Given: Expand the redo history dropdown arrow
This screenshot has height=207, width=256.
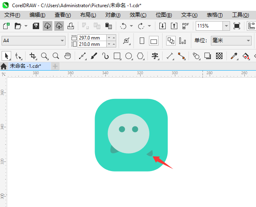Looking at the screenshot, I should [x=149, y=26].
